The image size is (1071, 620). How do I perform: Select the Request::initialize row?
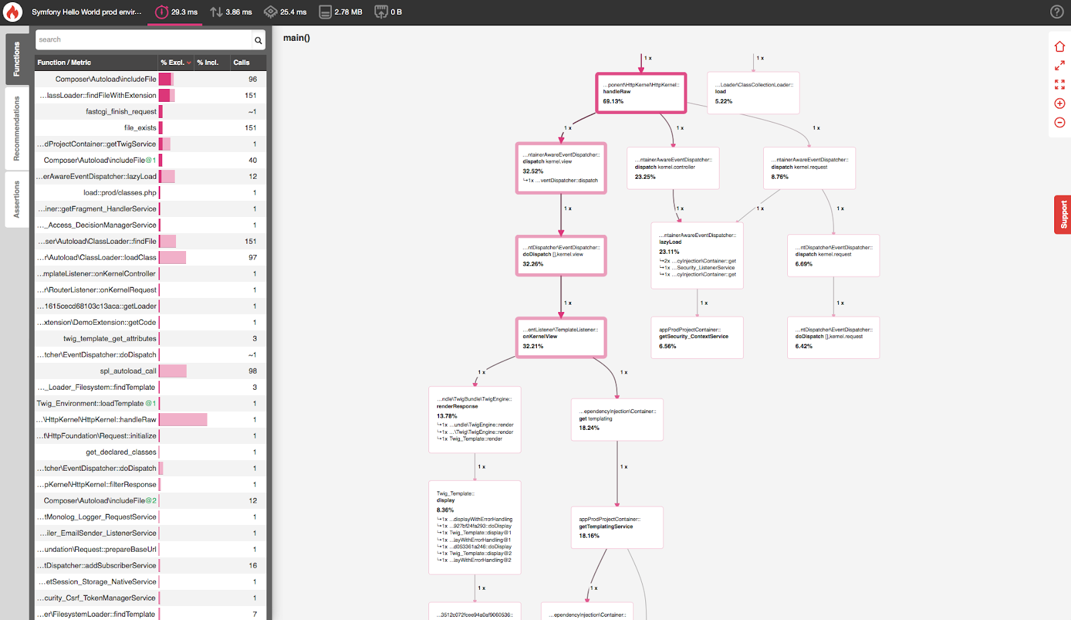pos(151,436)
